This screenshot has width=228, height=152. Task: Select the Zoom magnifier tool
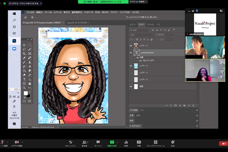click(x=24, y=88)
